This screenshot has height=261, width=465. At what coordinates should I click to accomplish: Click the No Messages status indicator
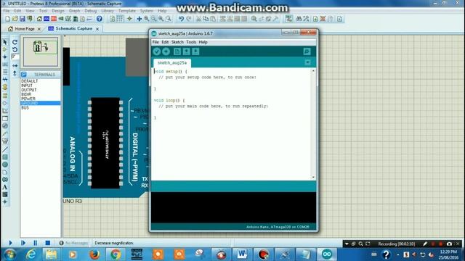73,243
